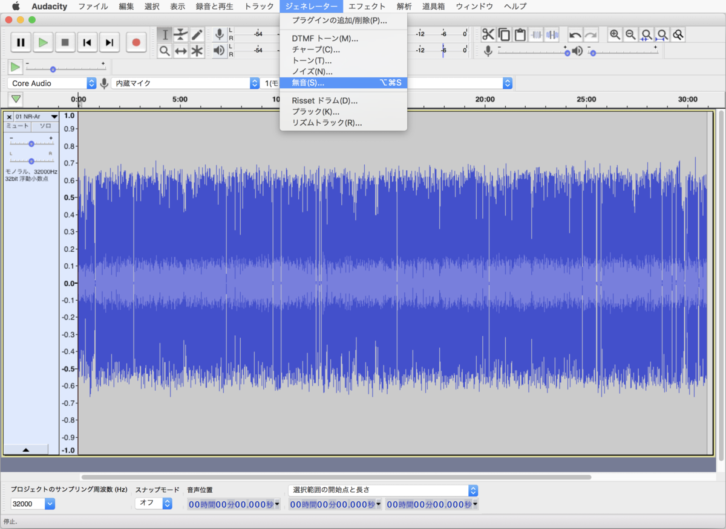Open the スナップモード dropdown
The image size is (726, 529).
[154, 503]
